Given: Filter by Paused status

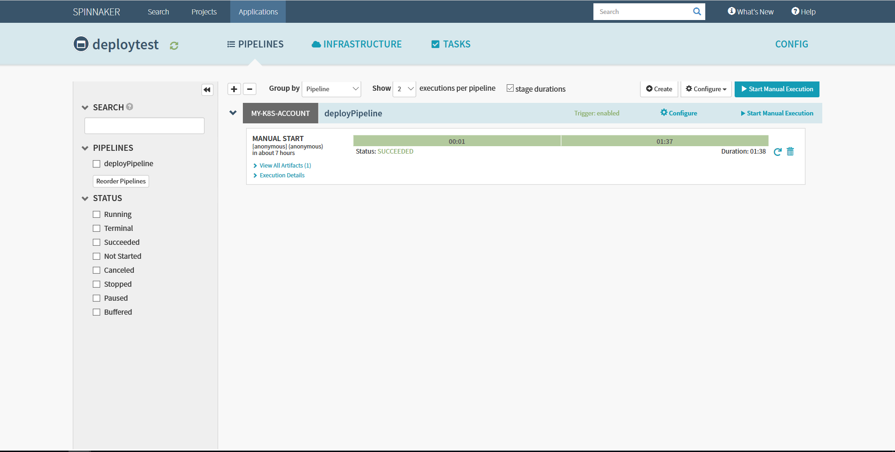Looking at the screenshot, I should coord(96,298).
